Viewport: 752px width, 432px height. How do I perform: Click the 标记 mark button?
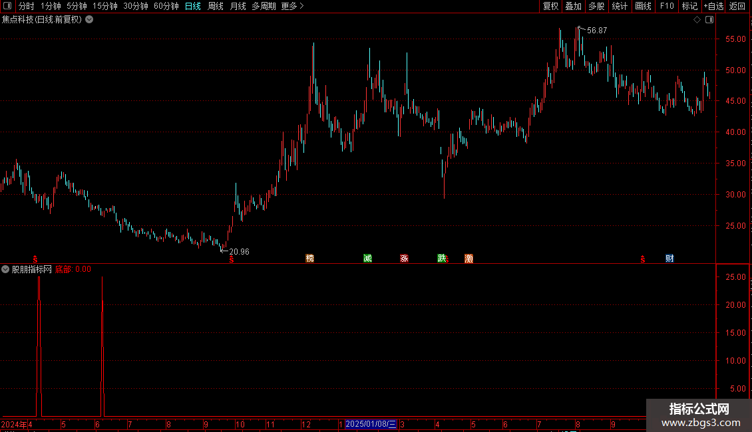(689, 6)
